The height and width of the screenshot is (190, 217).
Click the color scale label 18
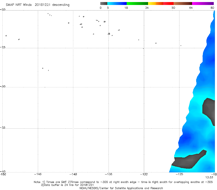point(126,8)
